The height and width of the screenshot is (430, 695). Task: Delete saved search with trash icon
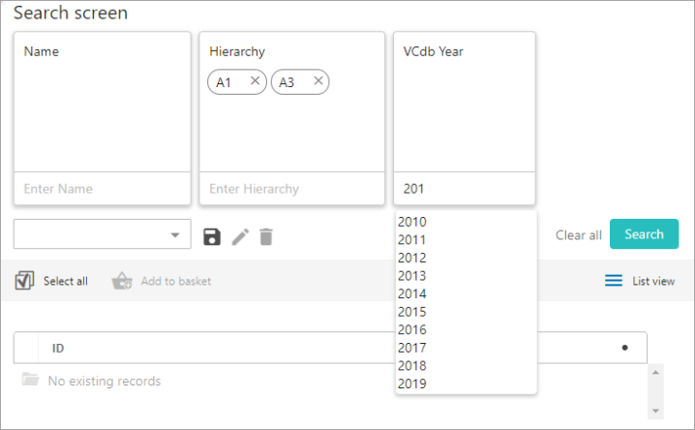click(266, 236)
